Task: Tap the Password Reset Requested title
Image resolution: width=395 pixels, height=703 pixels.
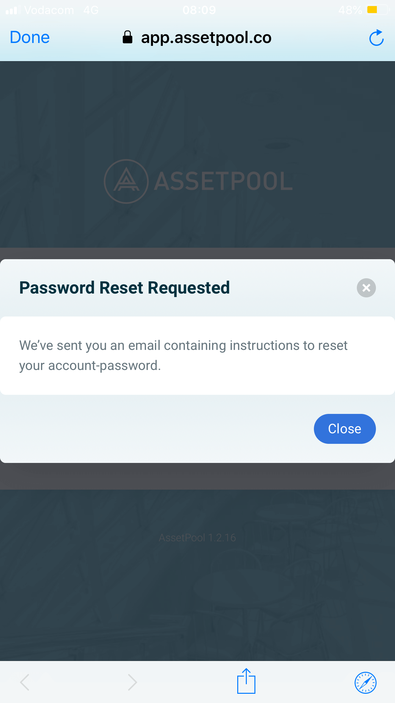Action: point(125,288)
